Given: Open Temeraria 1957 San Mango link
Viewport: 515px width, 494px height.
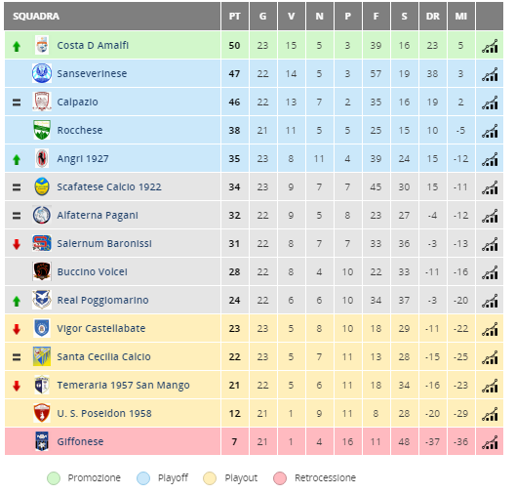Looking at the screenshot, I should [123, 385].
